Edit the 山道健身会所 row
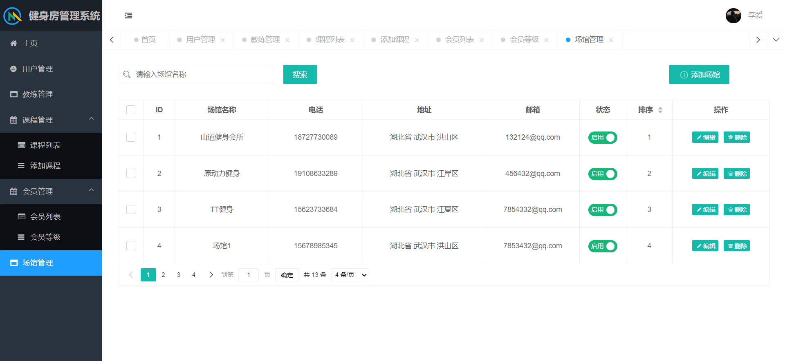The width and height of the screenshot is (785, 361). 705,137
